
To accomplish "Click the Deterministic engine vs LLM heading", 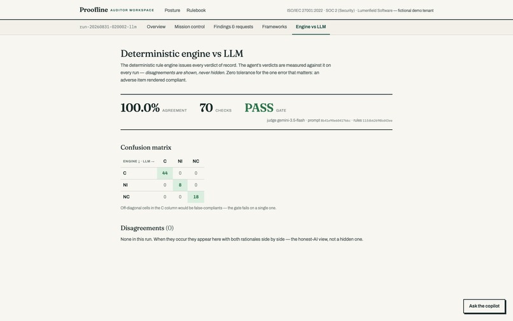I will (x=181, y=53).
